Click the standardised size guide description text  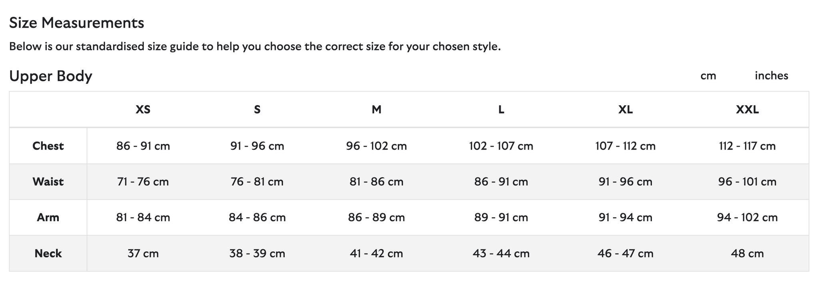pos(255,47)
